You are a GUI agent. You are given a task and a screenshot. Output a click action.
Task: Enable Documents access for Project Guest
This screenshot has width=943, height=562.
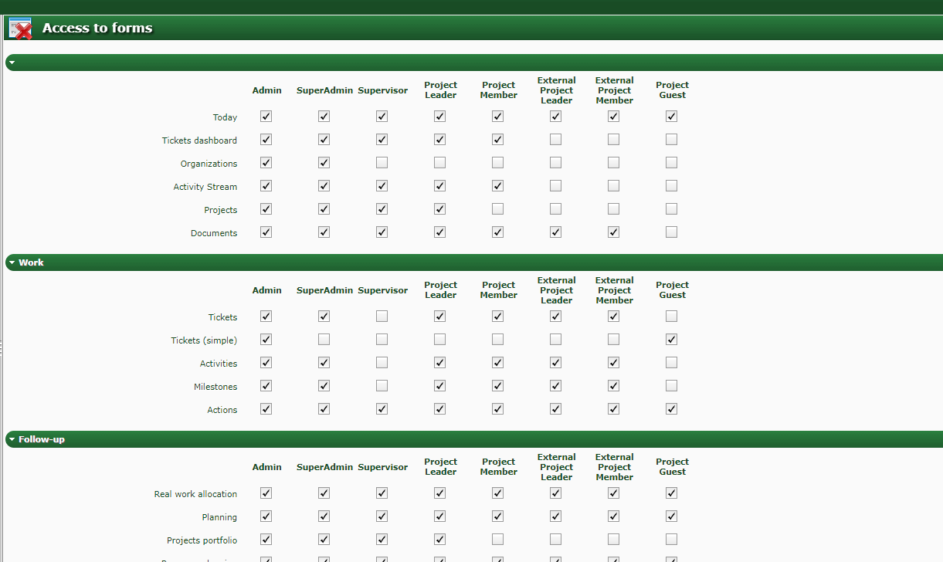click(x=671, y=232)
